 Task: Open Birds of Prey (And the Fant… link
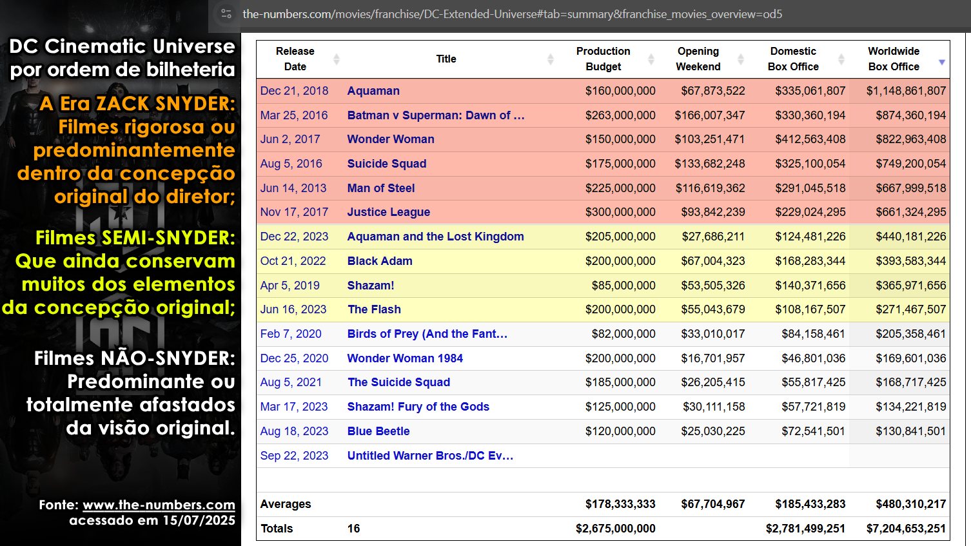coord(427,334)
